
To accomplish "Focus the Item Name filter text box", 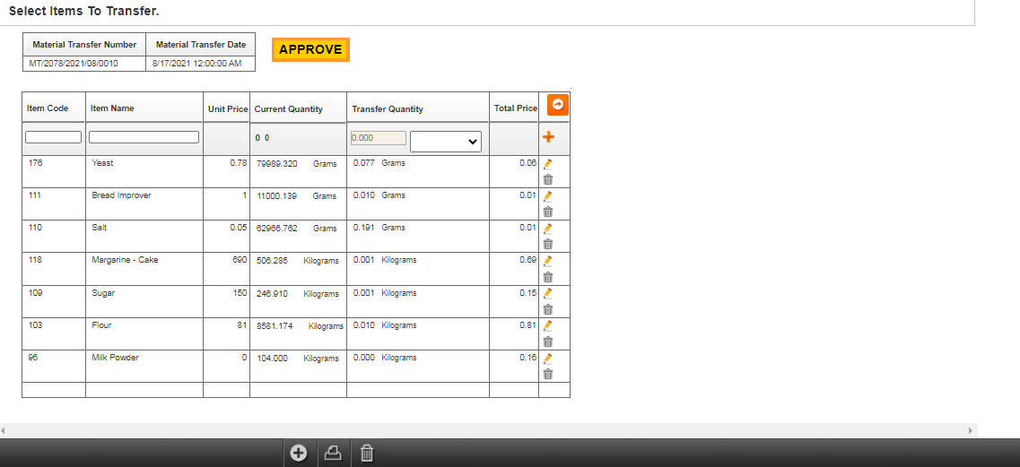I will 144,137.
